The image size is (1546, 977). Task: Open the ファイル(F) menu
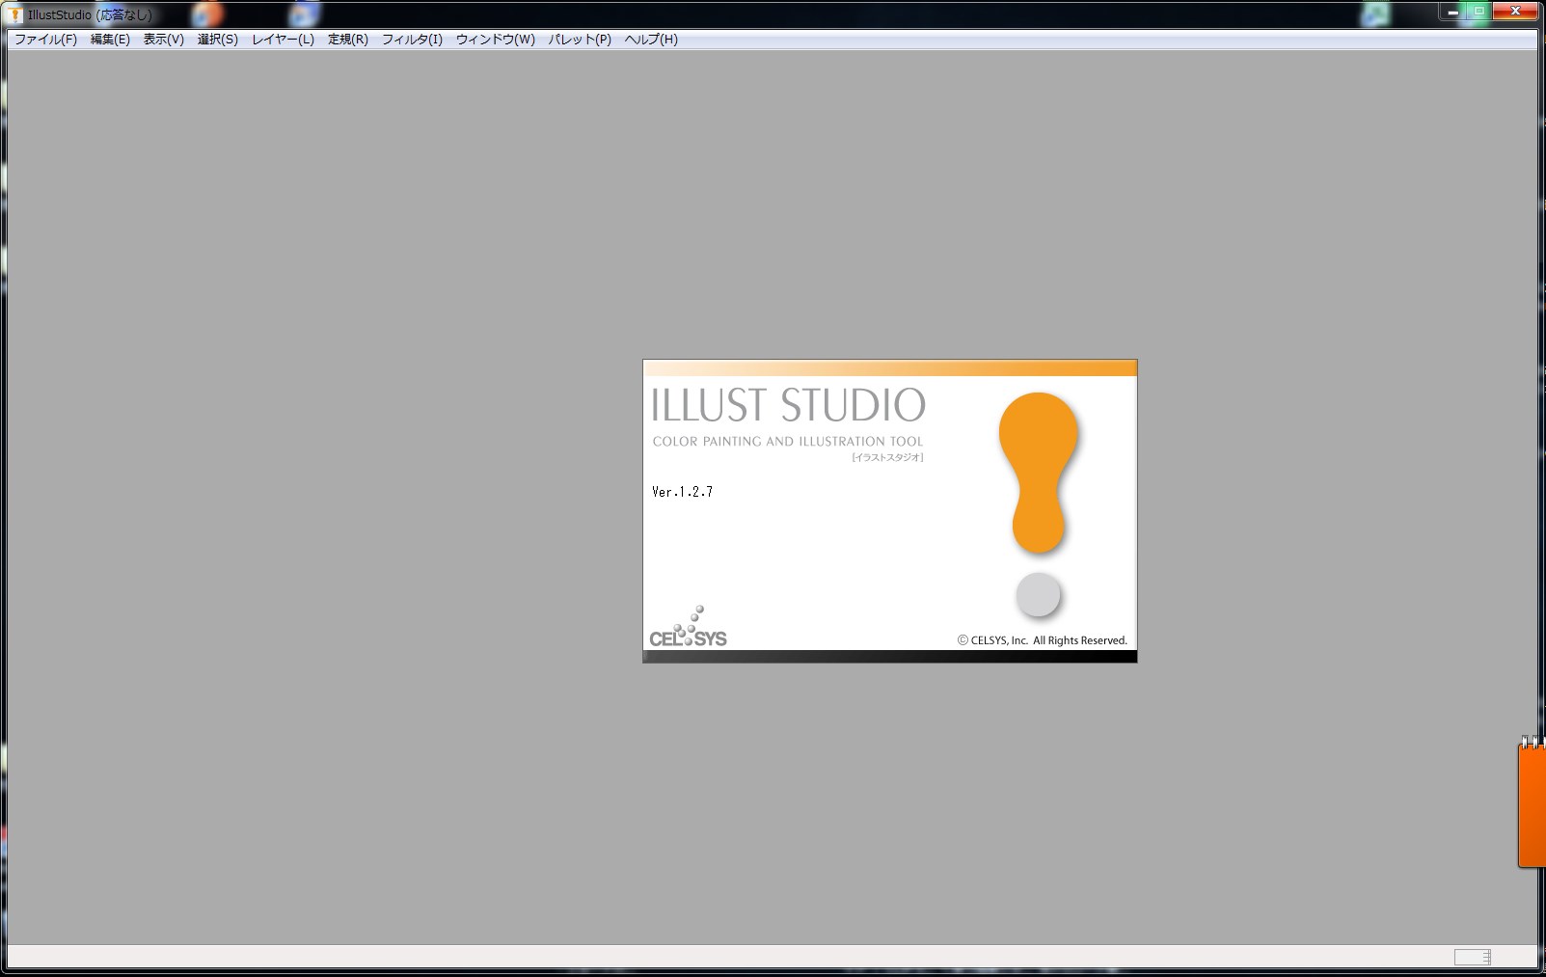(x=45, y=40)
